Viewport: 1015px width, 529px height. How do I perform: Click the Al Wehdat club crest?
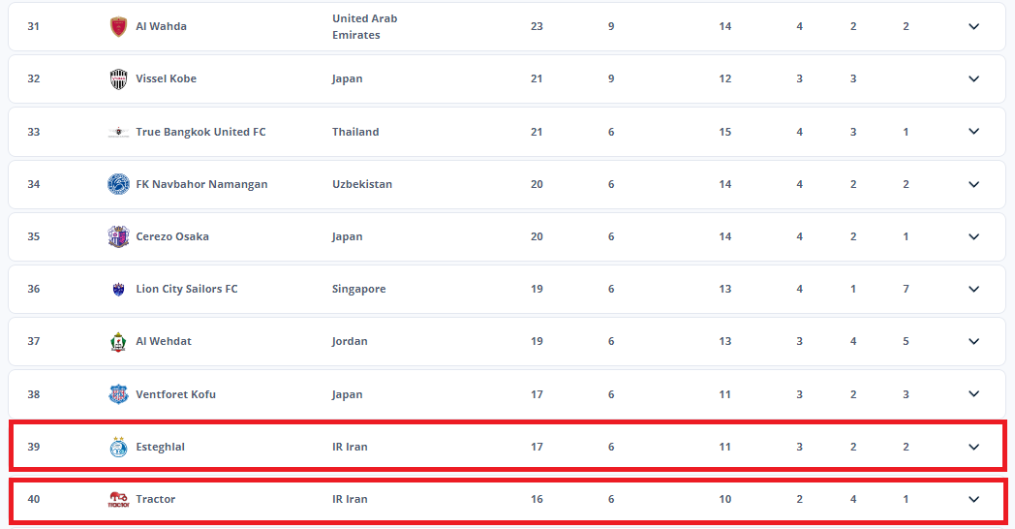point(118,341)
